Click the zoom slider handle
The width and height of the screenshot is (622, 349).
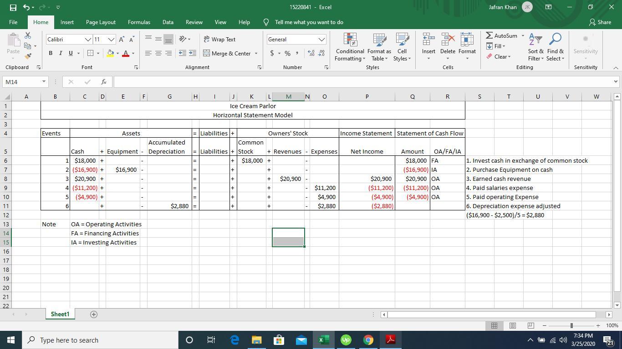(571, 325)
